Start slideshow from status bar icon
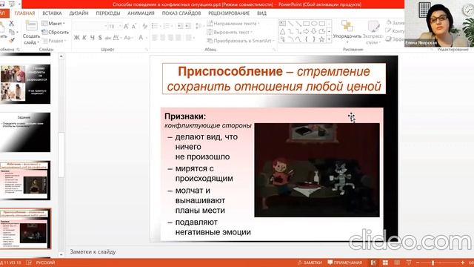This screenshot has width=474, height=267. point(409,263)
